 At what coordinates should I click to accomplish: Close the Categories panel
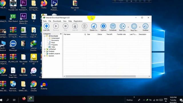pos(61,34)
